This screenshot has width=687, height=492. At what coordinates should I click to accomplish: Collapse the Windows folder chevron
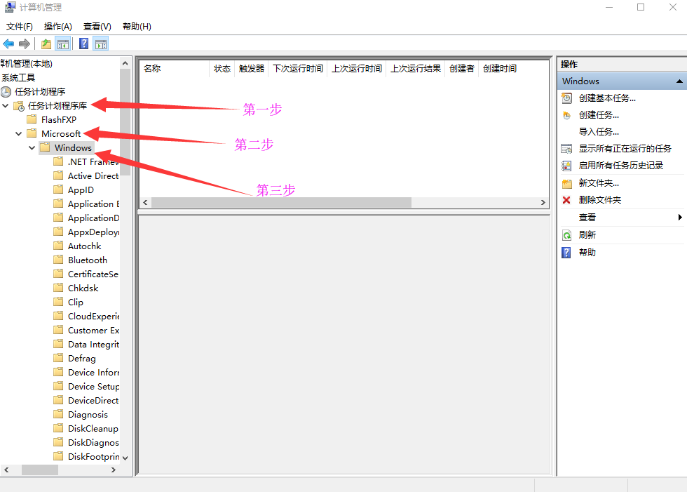[x=32, y=148]
